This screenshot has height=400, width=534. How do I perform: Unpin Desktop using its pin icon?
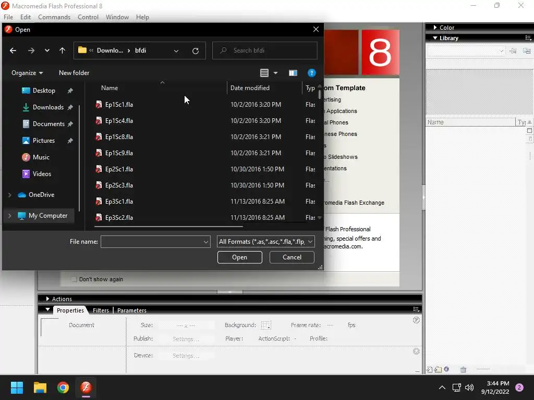(70, 91)
